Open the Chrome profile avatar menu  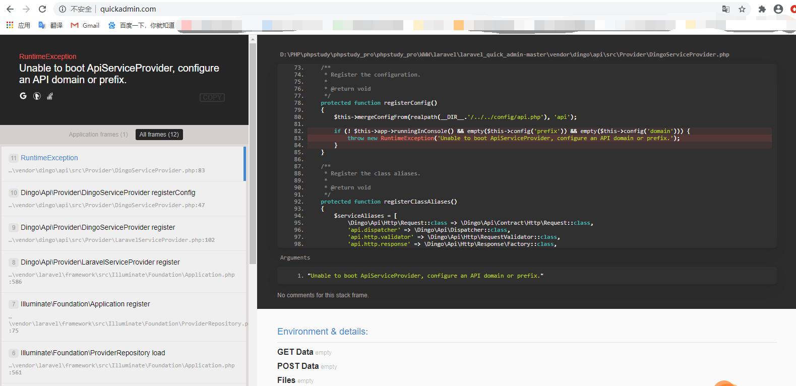point(778,9)
